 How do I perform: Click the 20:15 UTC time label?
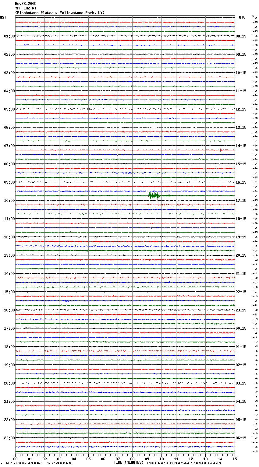tap(241, 255)
